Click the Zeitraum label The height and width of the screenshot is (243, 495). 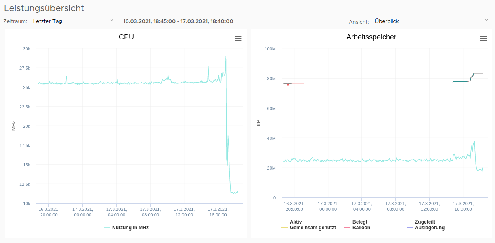[15, 21]
